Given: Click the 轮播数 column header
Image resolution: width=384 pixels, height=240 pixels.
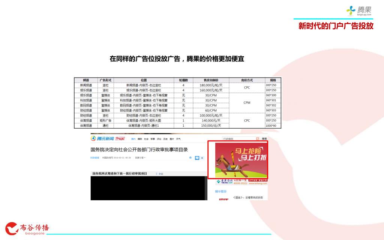Looking at the screenshot, I should (x=183, y=80).
